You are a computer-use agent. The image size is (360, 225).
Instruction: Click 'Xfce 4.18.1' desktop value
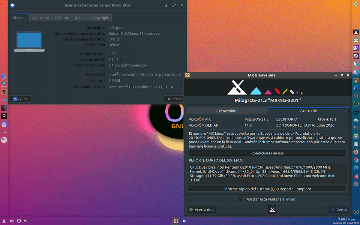click(327, 119)
